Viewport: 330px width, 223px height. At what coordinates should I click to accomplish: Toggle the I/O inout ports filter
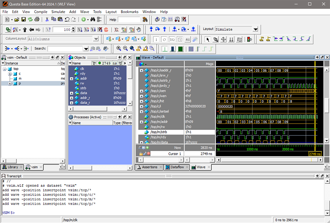pos(172,39)
